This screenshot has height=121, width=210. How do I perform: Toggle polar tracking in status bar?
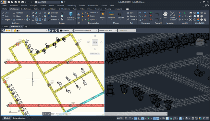coord(143,118)
